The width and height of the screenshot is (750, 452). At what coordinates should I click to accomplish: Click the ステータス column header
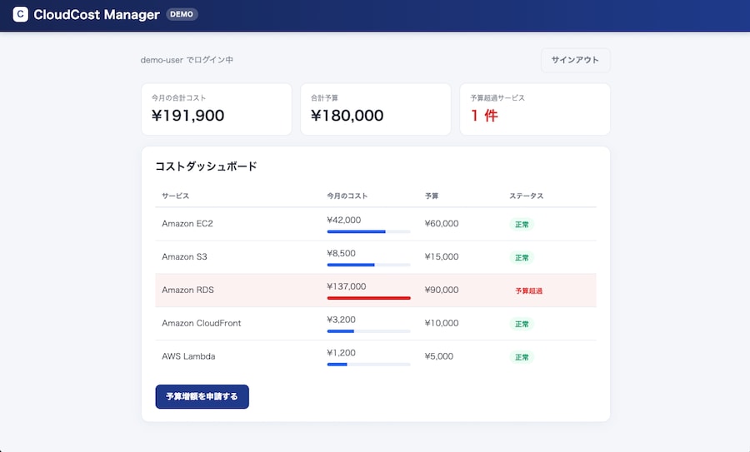[x=526, y=196]
